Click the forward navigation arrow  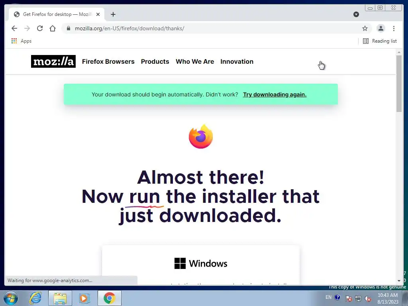[x=27, y=28]
